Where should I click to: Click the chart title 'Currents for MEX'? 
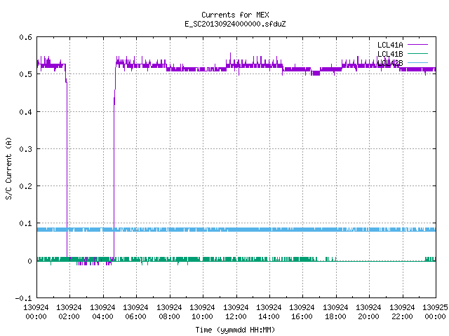(235, 15)
